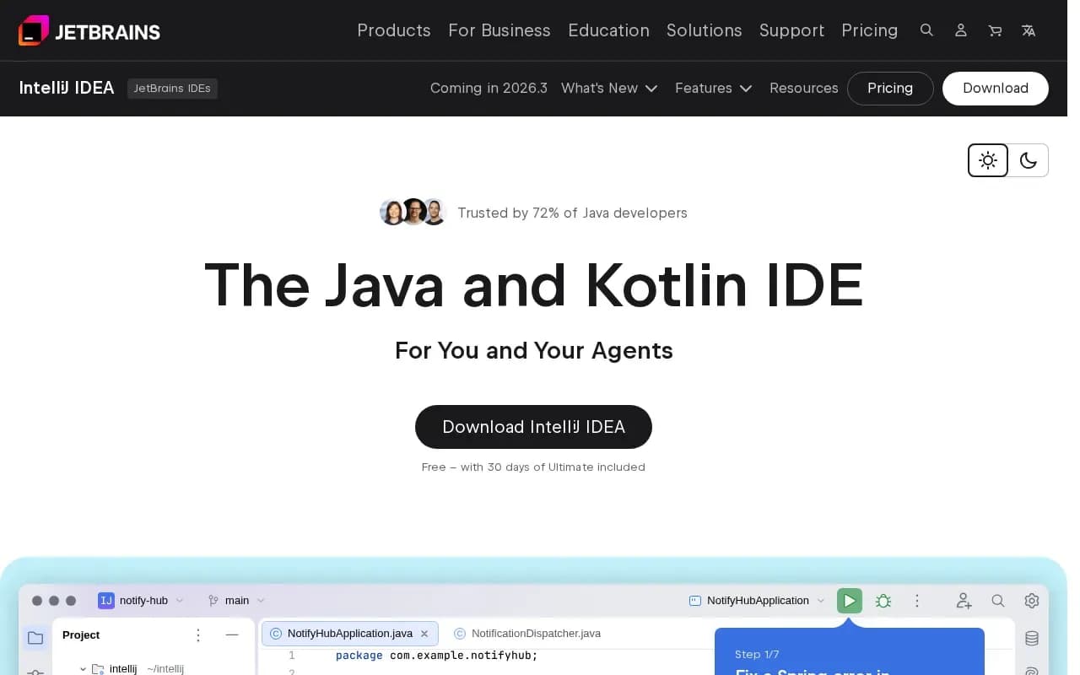Open the Solutions menu
Image resolution: width=1080 pixels, height=675 pixels.
(x=705, y=30)
